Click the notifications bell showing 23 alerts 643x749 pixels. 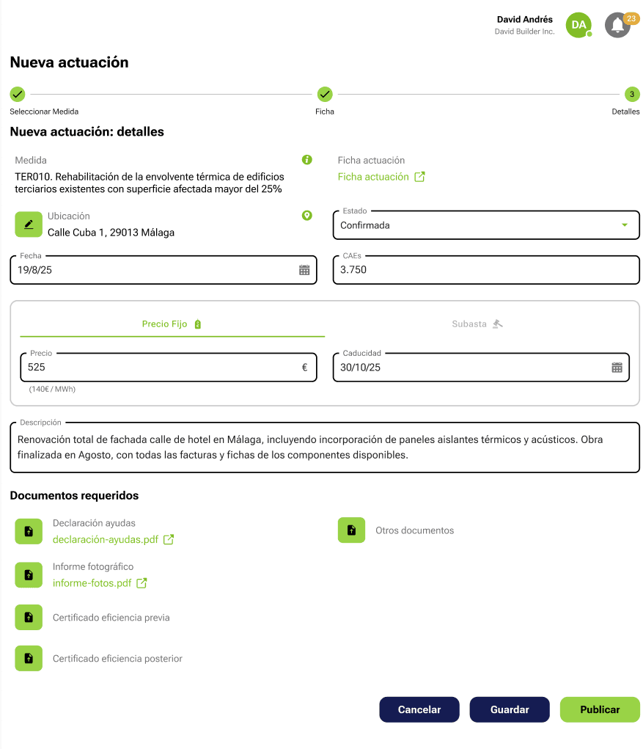click(x=617, y=25)
